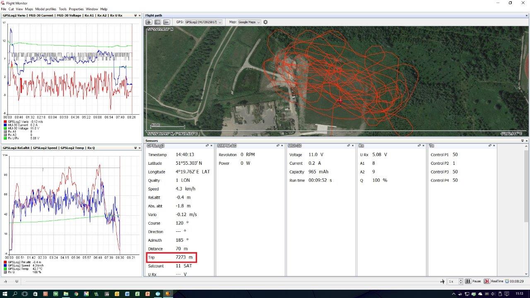Screen dimensions: 530x298
Task: Close the Rx sensor panel
Action: tap(423, 146)
